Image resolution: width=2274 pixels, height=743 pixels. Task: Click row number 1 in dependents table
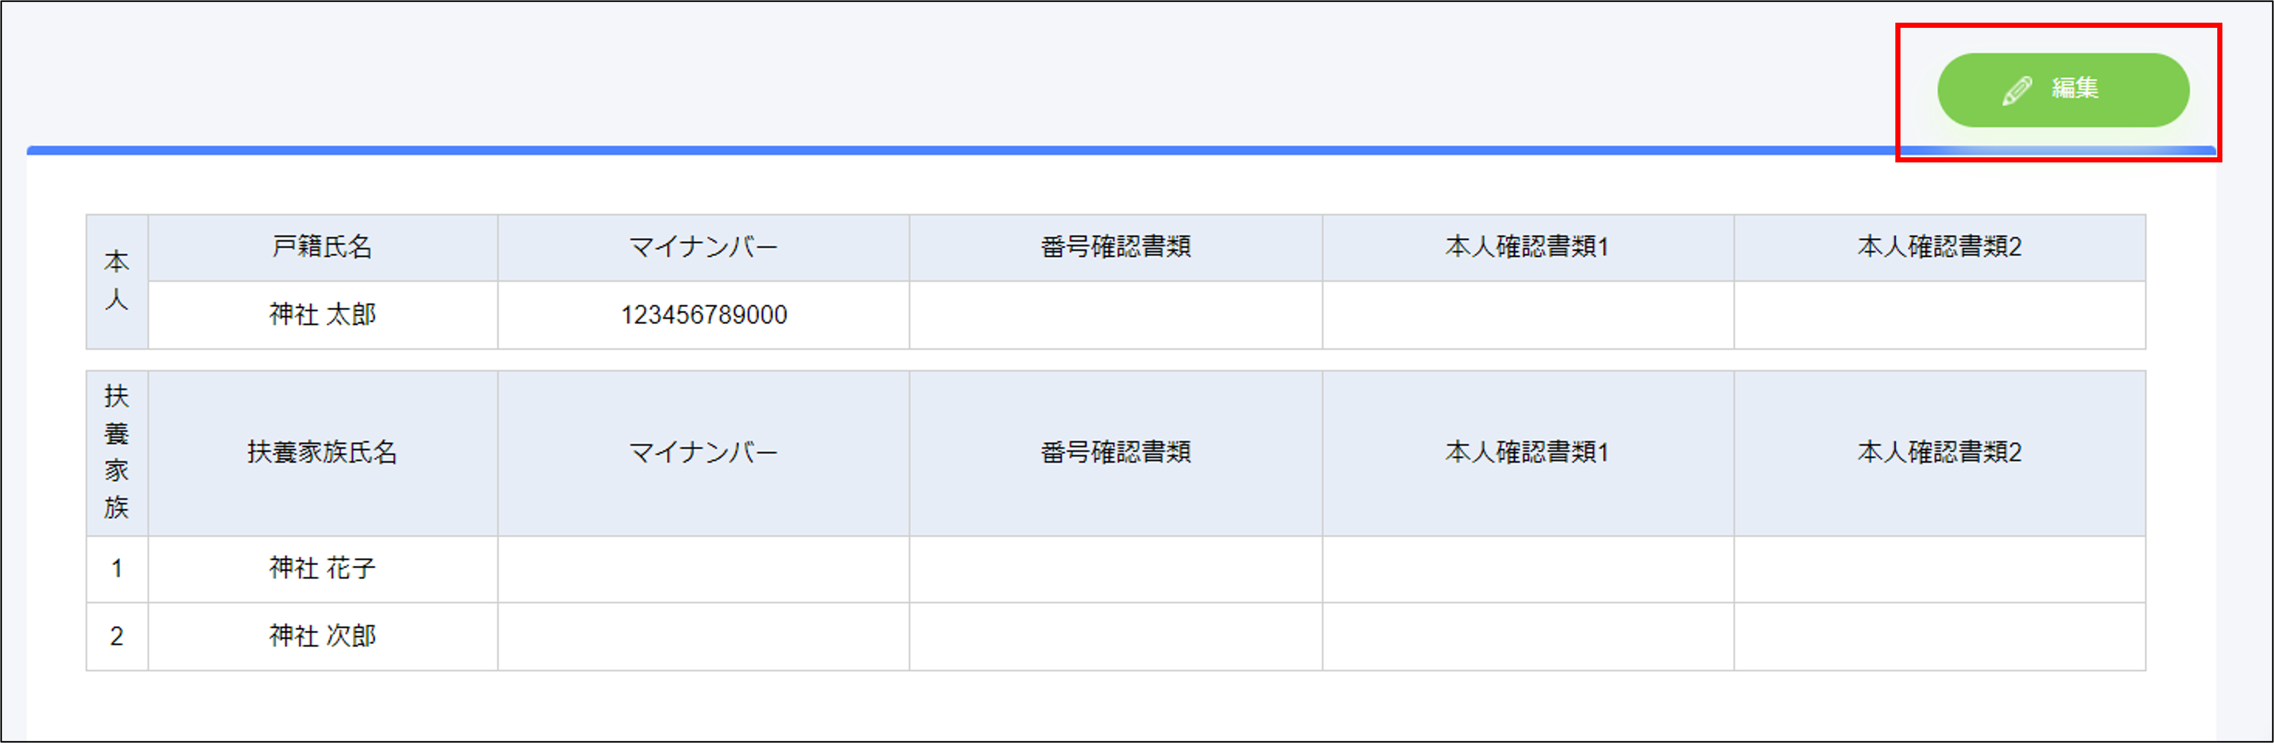(x=117, y=569)
